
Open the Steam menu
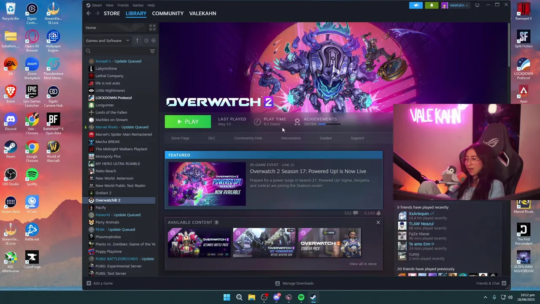tap(94, 5)
